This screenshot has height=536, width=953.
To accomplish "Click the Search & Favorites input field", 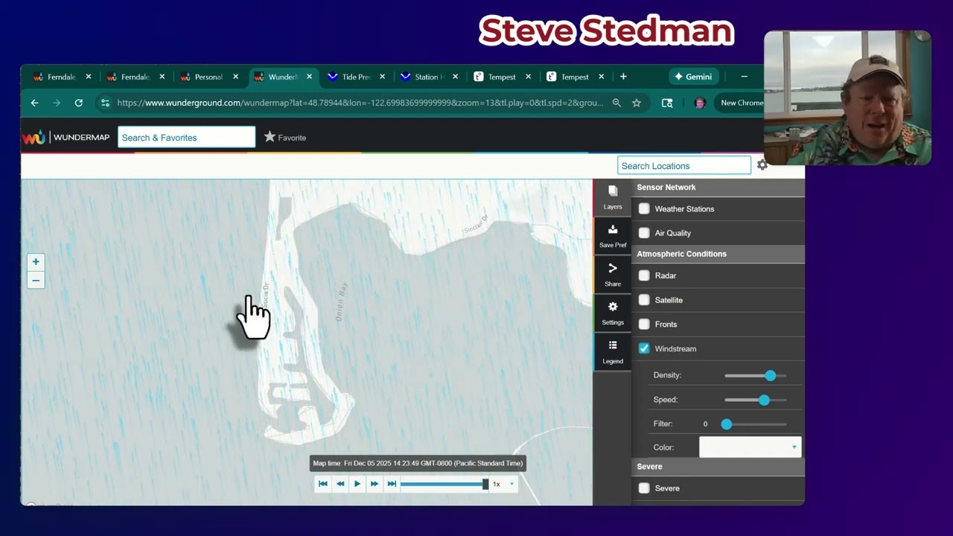I will click(186, 137).
